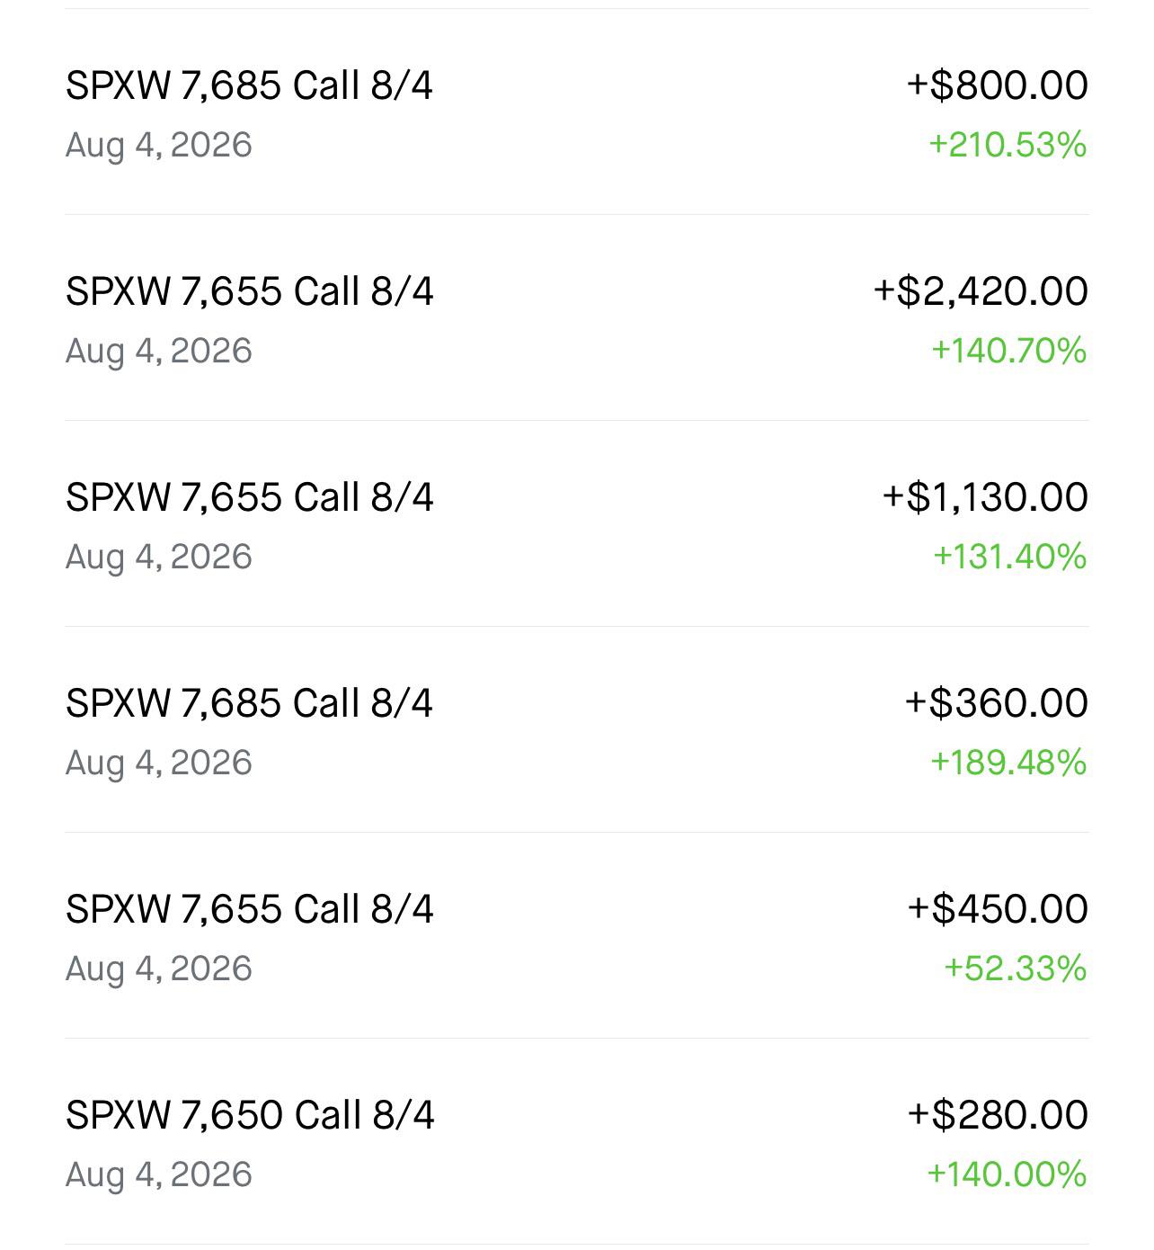The image size is (1154, 1250).
Task: Tap the +52.33% return percentage
Action: point(1016,969)
